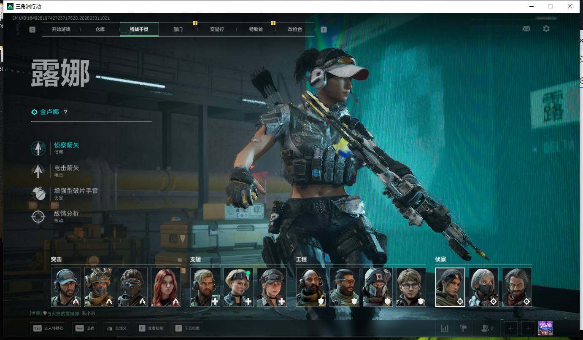Open the 交易行 tab
This screenshot has height=340, width=583.
coord(217,29)
